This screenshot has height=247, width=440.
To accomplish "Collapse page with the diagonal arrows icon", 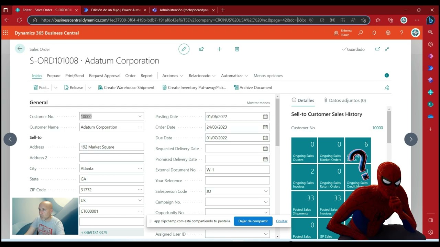I will click(387, 49).
